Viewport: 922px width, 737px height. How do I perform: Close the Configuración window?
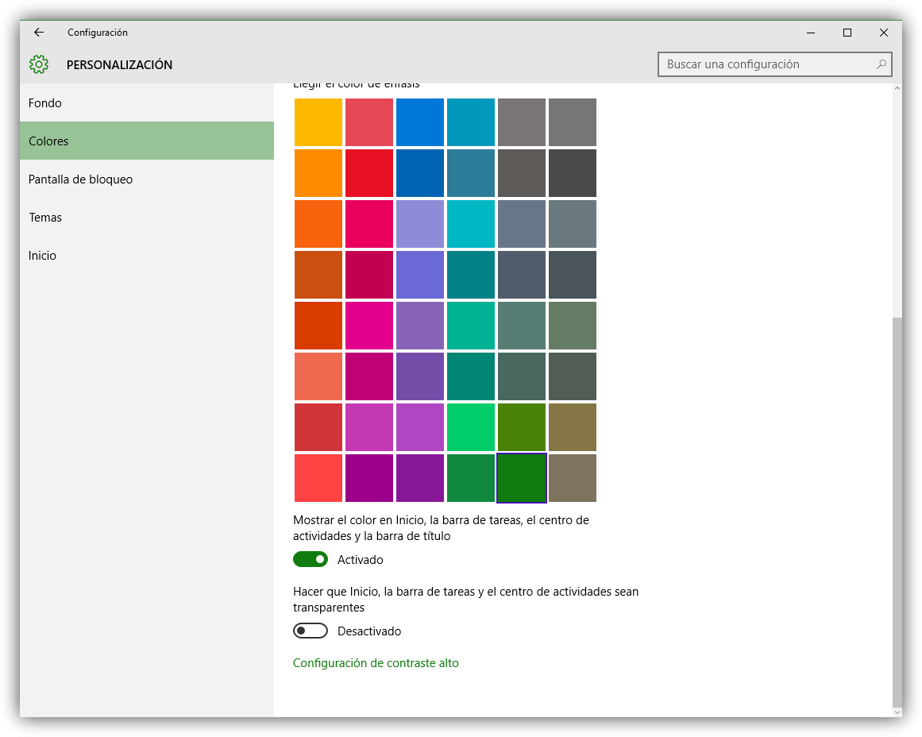pyautogui.click(x=884, y=33)
